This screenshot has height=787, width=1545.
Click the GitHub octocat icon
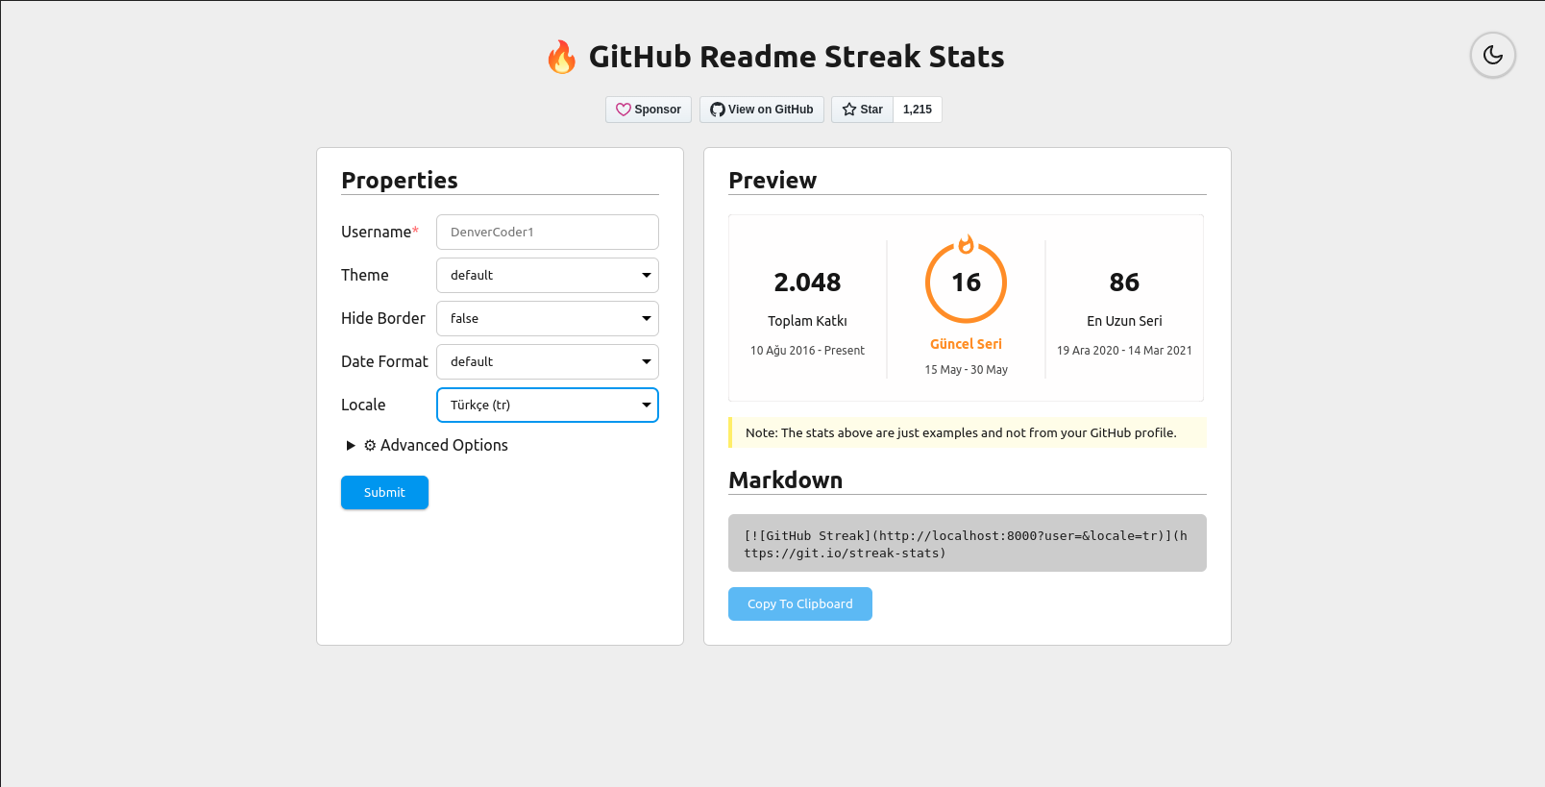coord(717,110)
